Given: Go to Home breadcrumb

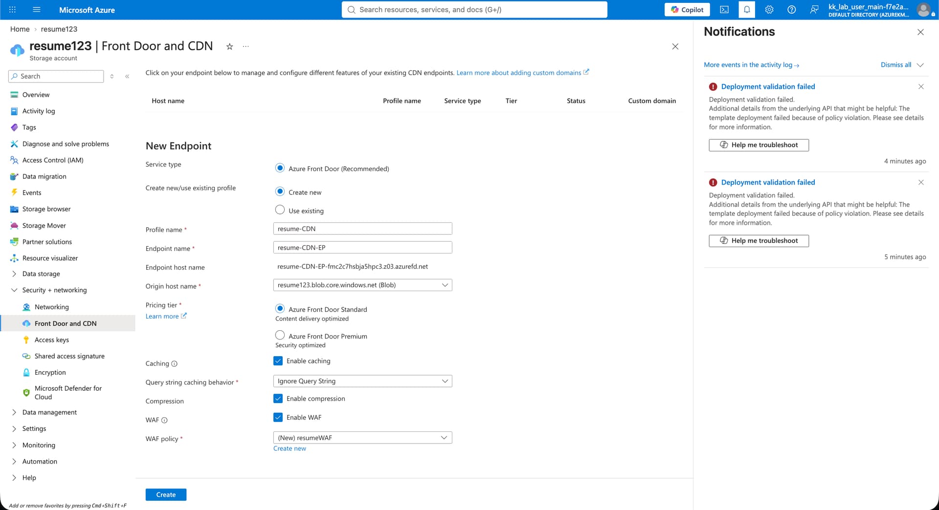Looking at the screenshot, I should (20, 29).
